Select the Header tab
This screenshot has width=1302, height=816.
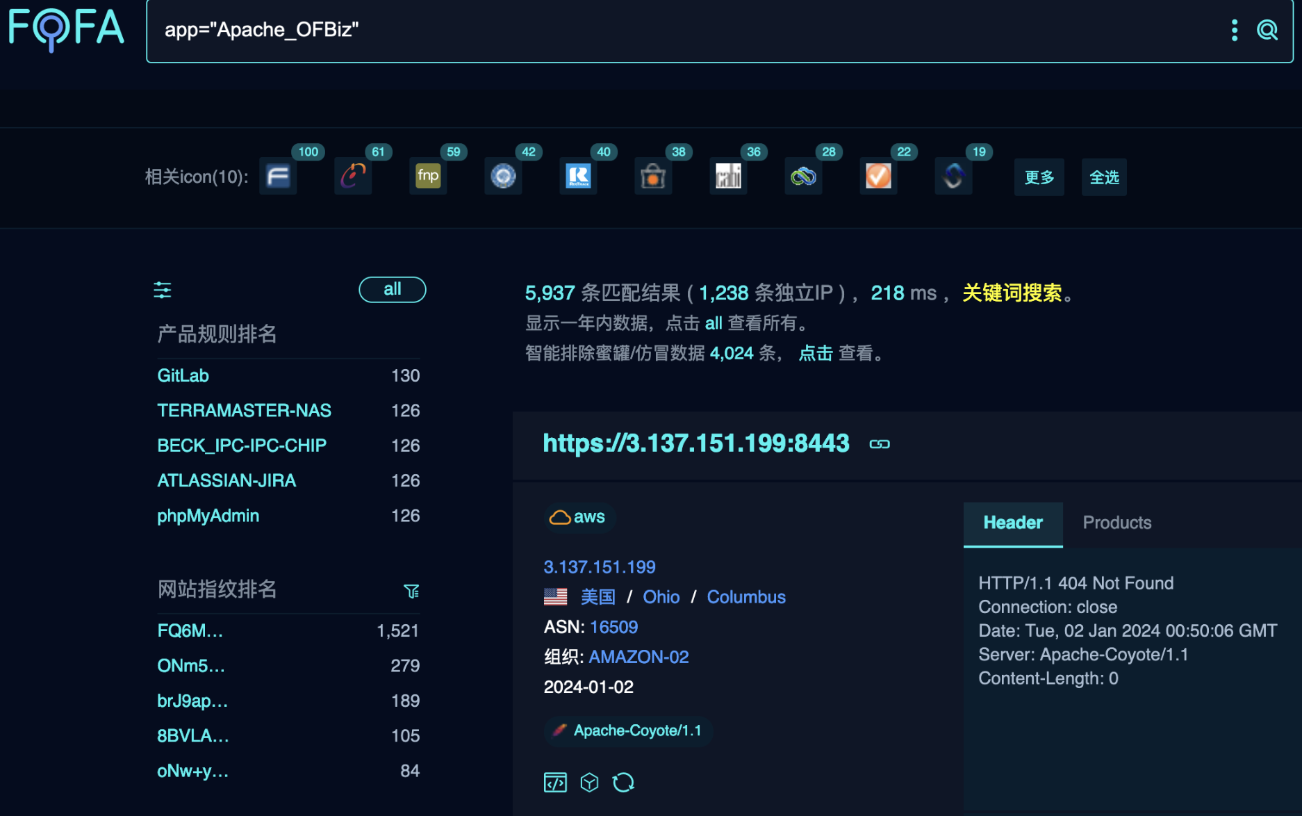tap(1012, 523)
